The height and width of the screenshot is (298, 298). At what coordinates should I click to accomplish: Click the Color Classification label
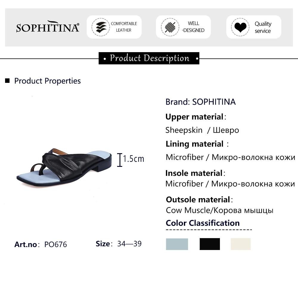pyautogui.click(x=203, y=223)
